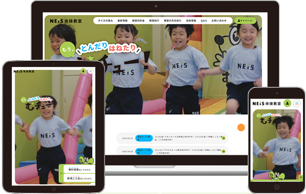Click the green マイページ button on laptop
Viewport: 306px width, 194px height.
pyautogui.click(x=245, y=20)
